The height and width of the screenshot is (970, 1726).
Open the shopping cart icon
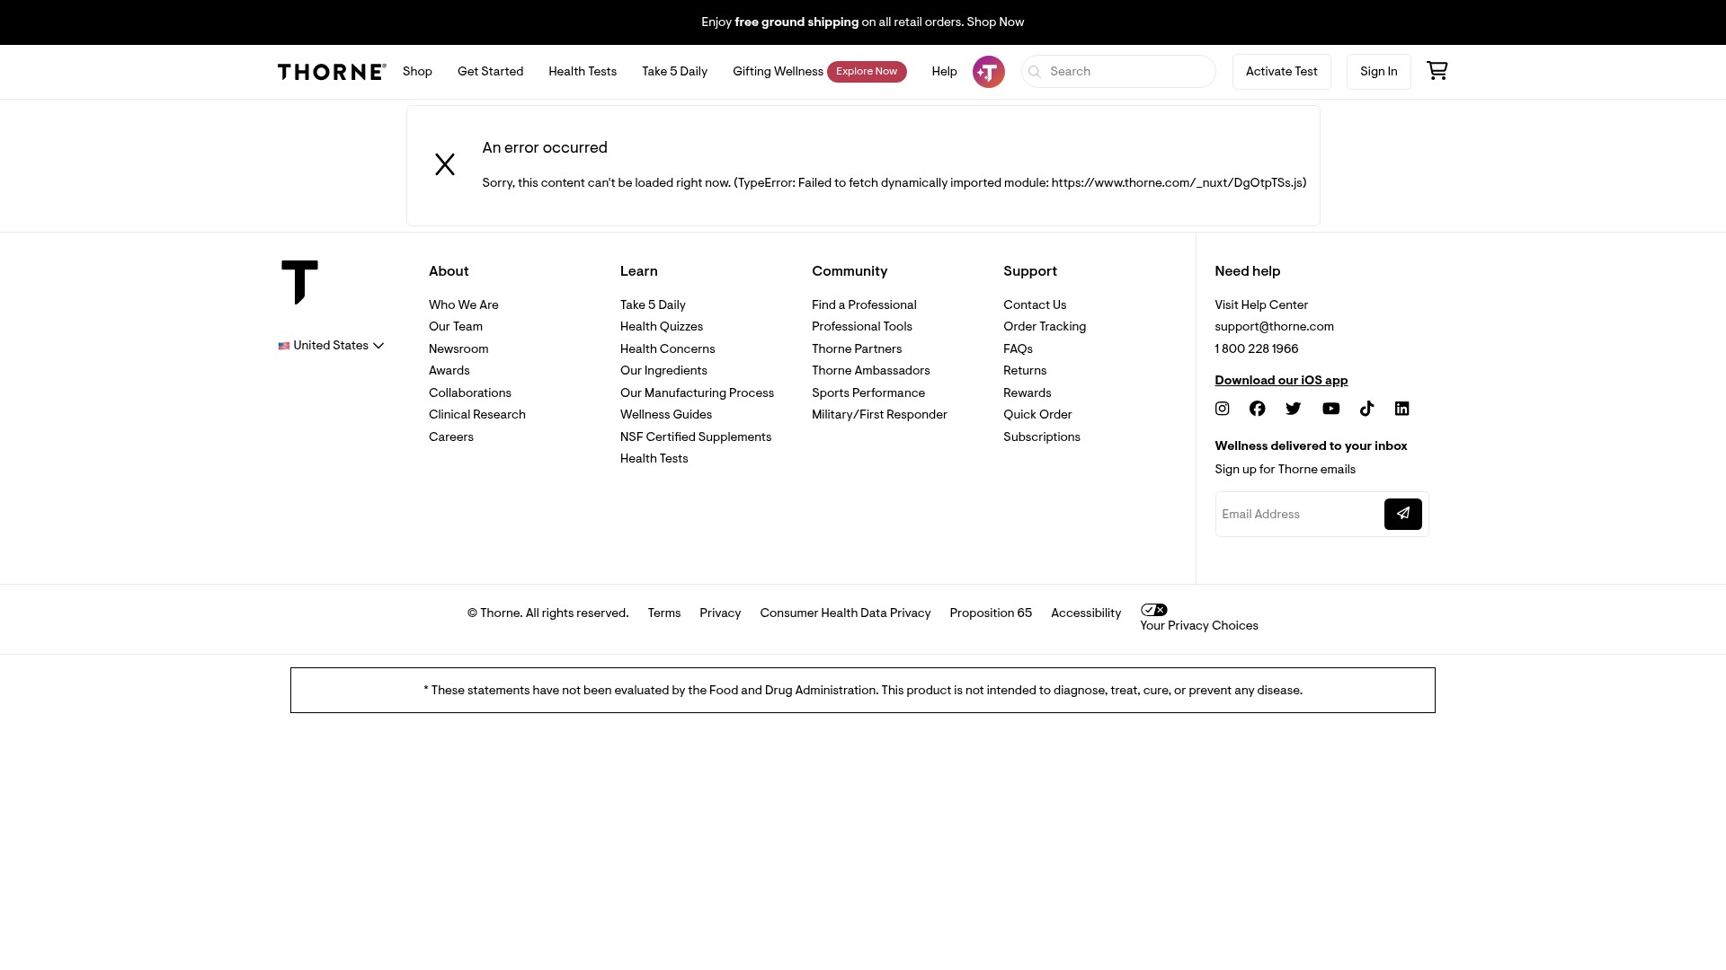[x=1437, y=71]
